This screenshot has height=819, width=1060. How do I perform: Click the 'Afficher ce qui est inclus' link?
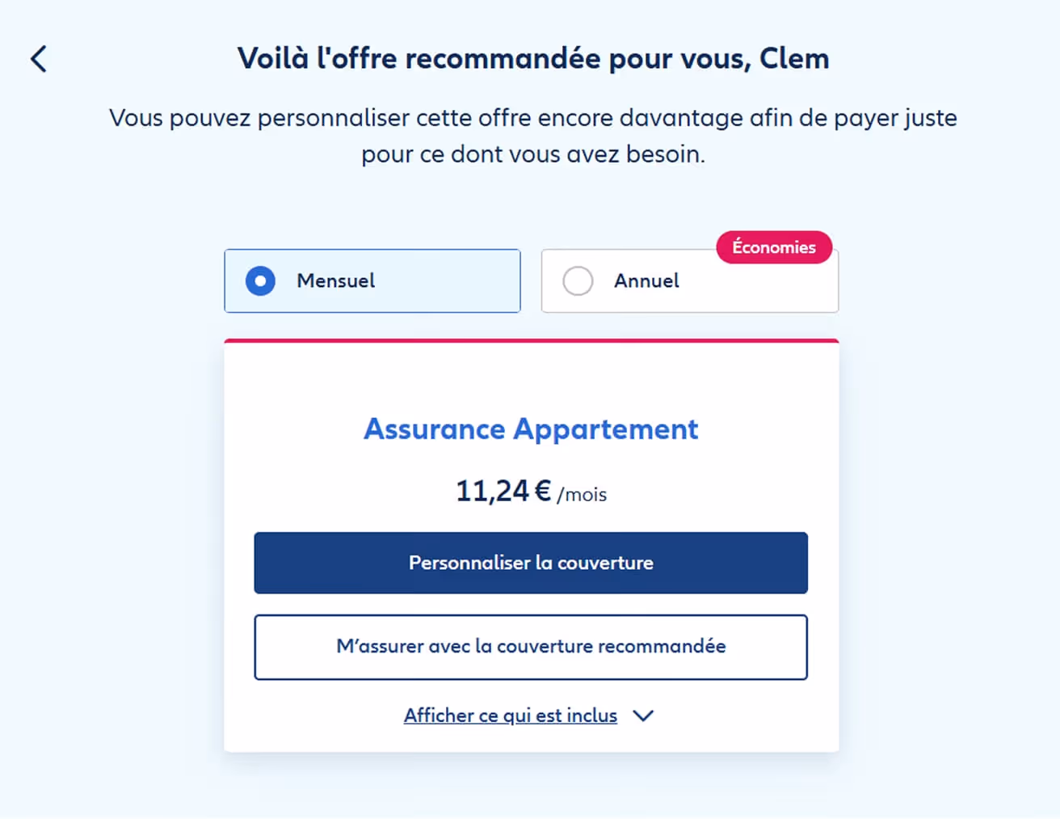pyautogui.click(x=510, y=715)
